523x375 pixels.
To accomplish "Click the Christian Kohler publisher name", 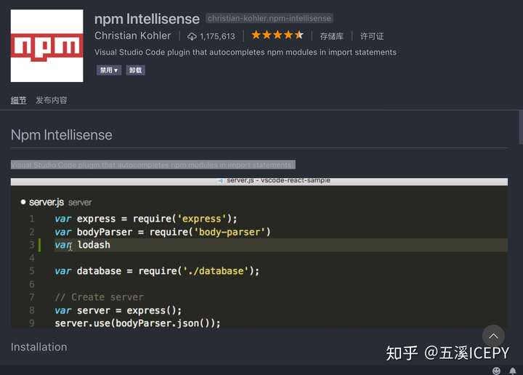I will tap(133, 36).
